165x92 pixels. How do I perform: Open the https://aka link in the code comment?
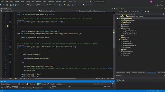tap(108, 68)
